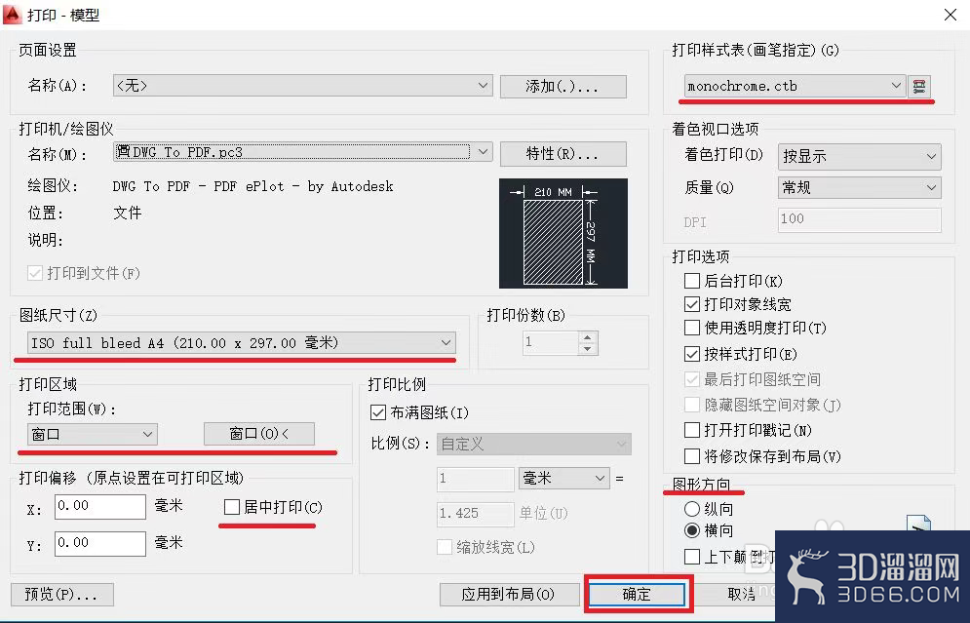Check 将修改保存到布局(V) option
The height and width of the screenshot is (623, 970).
click(691, 456)
